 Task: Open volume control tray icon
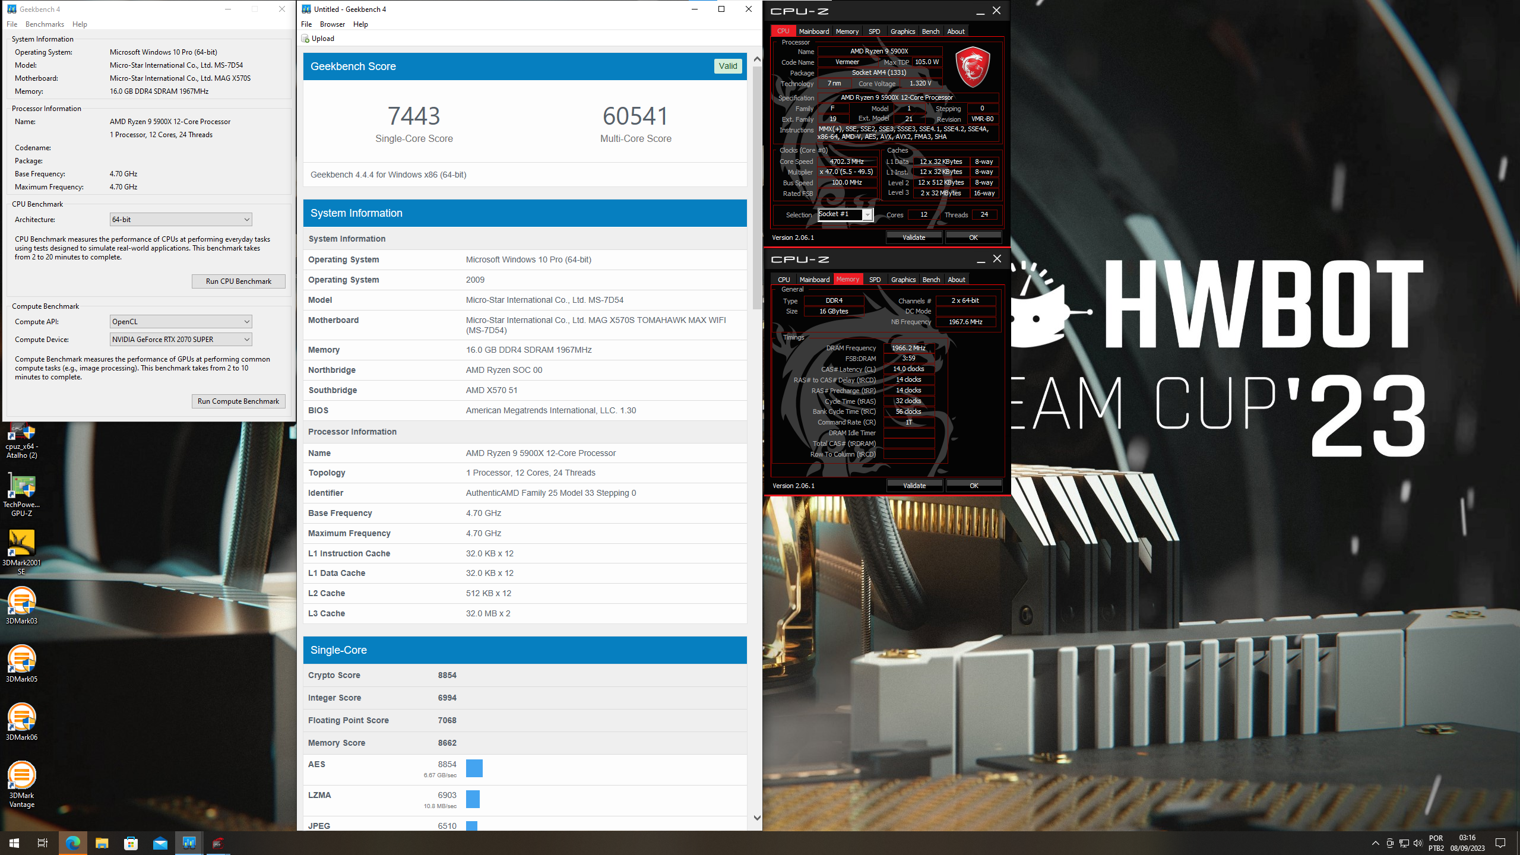tap(1418, 843)
